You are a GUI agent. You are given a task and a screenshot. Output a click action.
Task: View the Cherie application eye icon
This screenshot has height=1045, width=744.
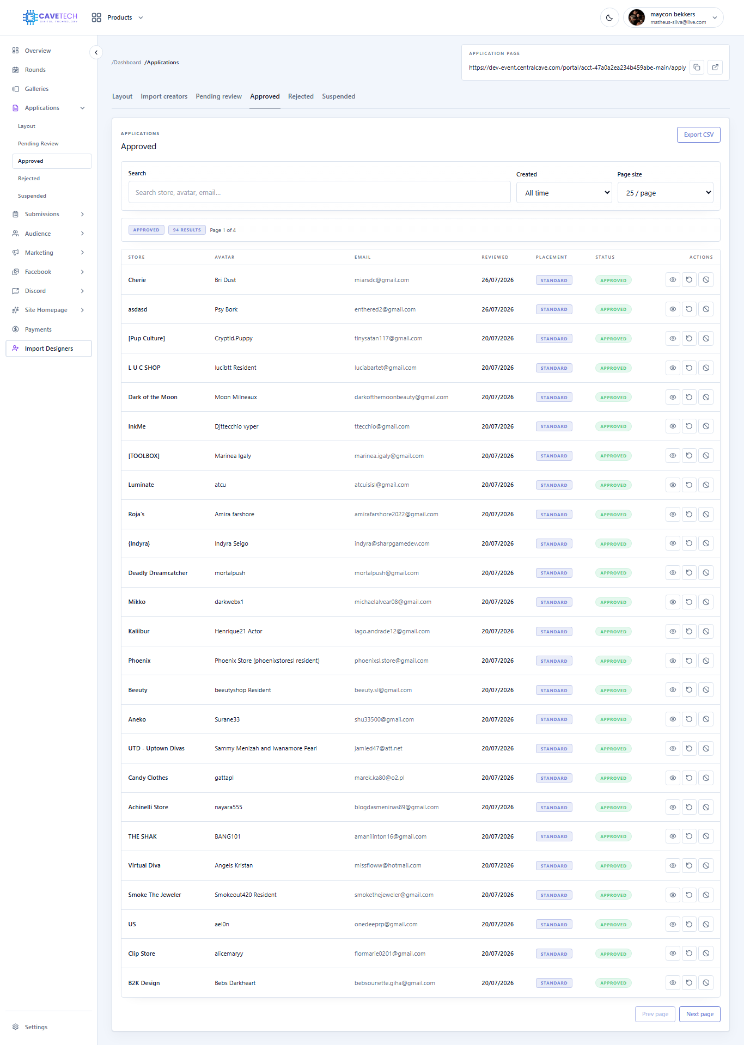click(x=673, y=280)
